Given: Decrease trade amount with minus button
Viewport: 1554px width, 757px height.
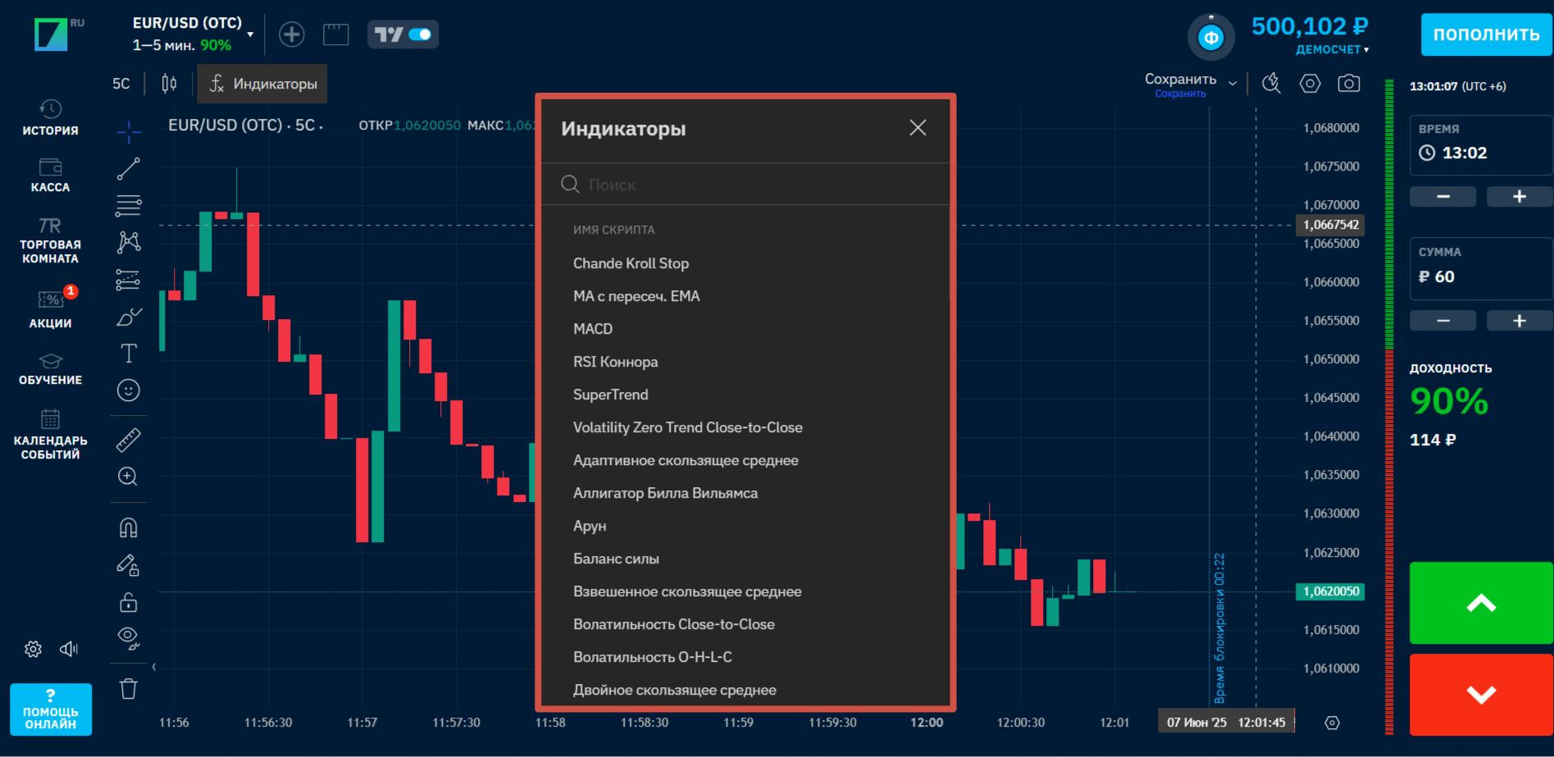Looking at the screenshot, I should coord(1443,321).
